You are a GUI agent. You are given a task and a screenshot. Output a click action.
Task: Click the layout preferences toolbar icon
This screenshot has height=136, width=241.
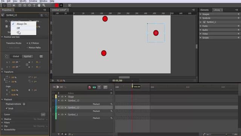click(x=70, y=5)
